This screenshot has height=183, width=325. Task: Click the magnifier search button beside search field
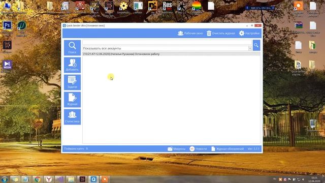pyautogui.click(x=256, y=45)
